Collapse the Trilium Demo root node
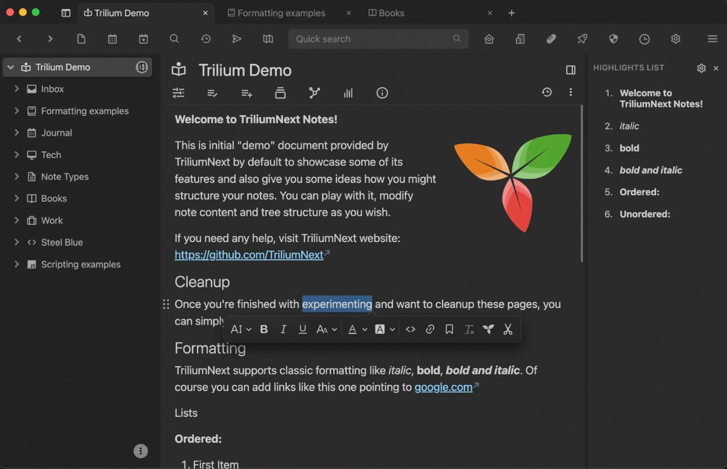This screenshot has height=469, width=727. [x=10, y=67]
